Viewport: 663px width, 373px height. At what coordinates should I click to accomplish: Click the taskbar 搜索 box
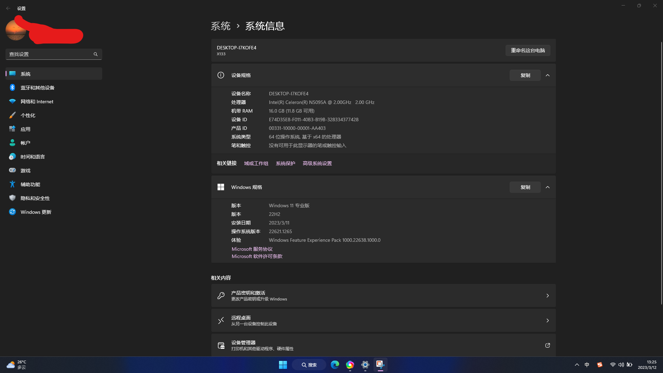point(309,365)
